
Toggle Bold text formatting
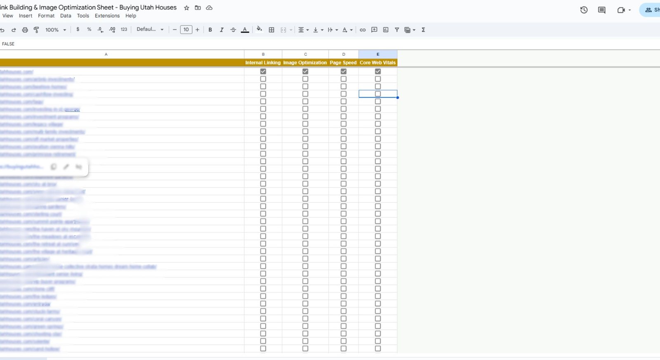(x=210, y=30)
